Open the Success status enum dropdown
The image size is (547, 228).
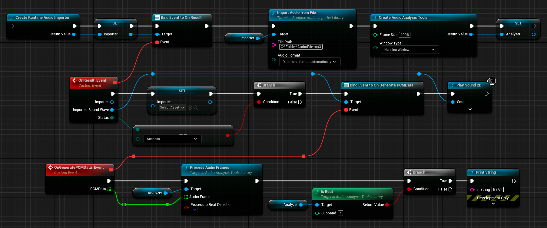pyautogui.click(x=172, y=139)
